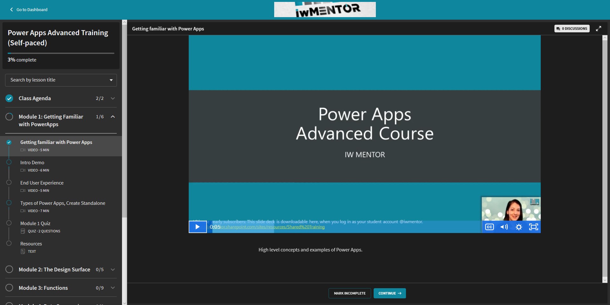Click Types of Power Apps status circle
The width and height of the screenshot is (610, 305).
click(9, 203)
